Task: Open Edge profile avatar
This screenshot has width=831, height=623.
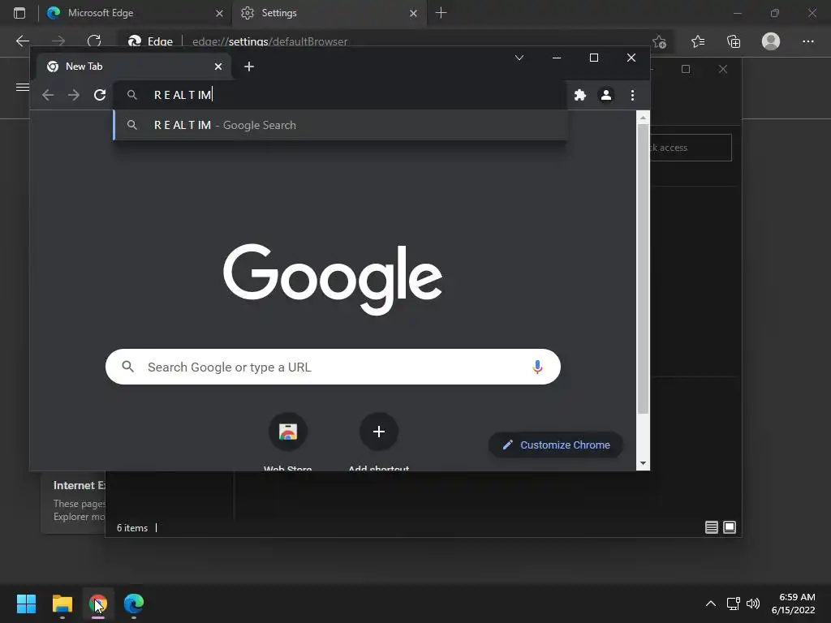Action: 771,41
